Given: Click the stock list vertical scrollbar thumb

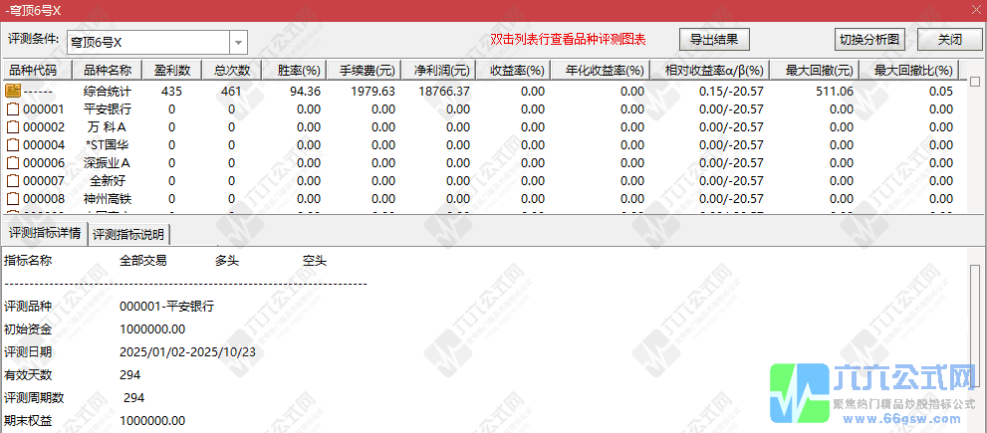Looking at the screenshot, I should 975,82.
